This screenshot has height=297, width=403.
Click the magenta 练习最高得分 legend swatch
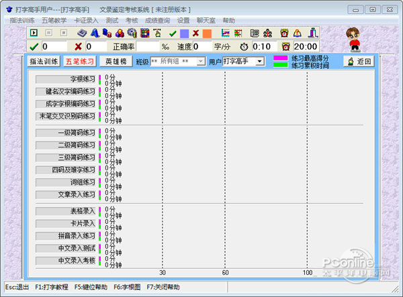pos(281,58)
